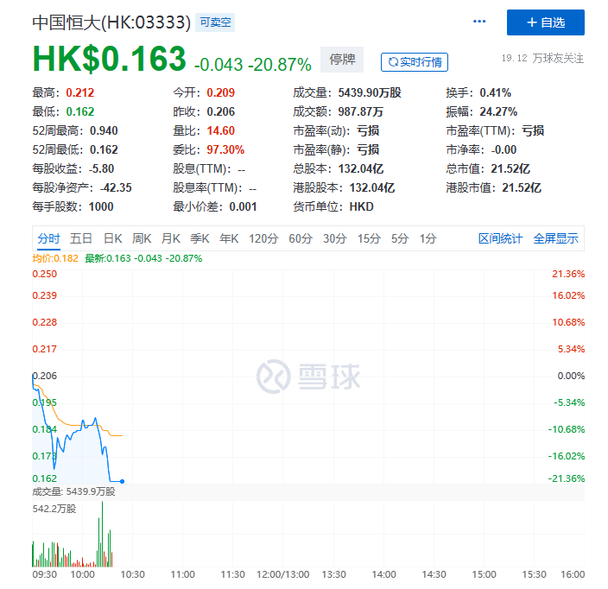Switch to the 周K chart tab
Viewport: 608px width, 589px height.
tap(142, 238)
